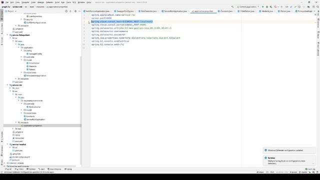The width and height of the screenshot is (320, 180).
Task: Open the Help menu
Action: click(x=88, y=2)
